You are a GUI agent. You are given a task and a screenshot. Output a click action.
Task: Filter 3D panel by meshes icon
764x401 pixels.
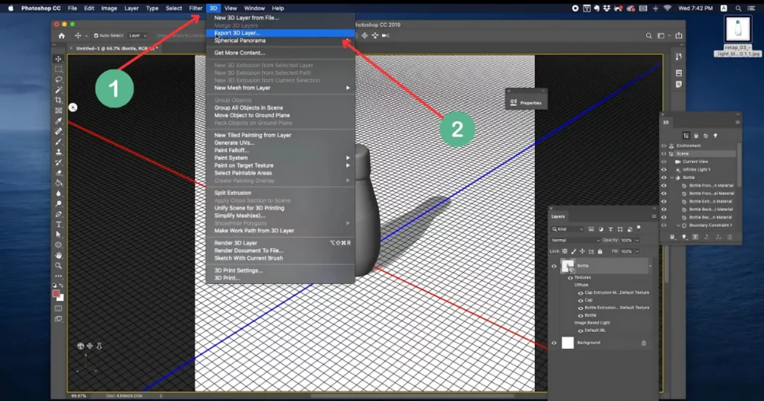pos(696,136)
